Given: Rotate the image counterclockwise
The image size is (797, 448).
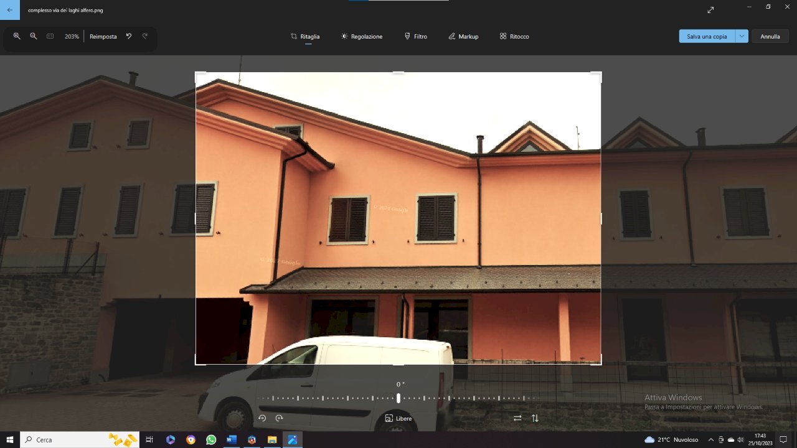Looking at the screenshot, I should [x=262, y=418].
